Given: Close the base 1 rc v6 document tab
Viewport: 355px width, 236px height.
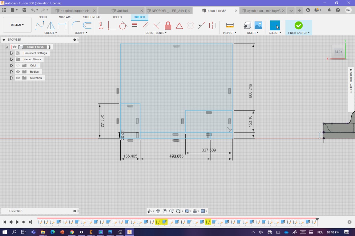Looking at the screenshot, I should coord(236,11).
